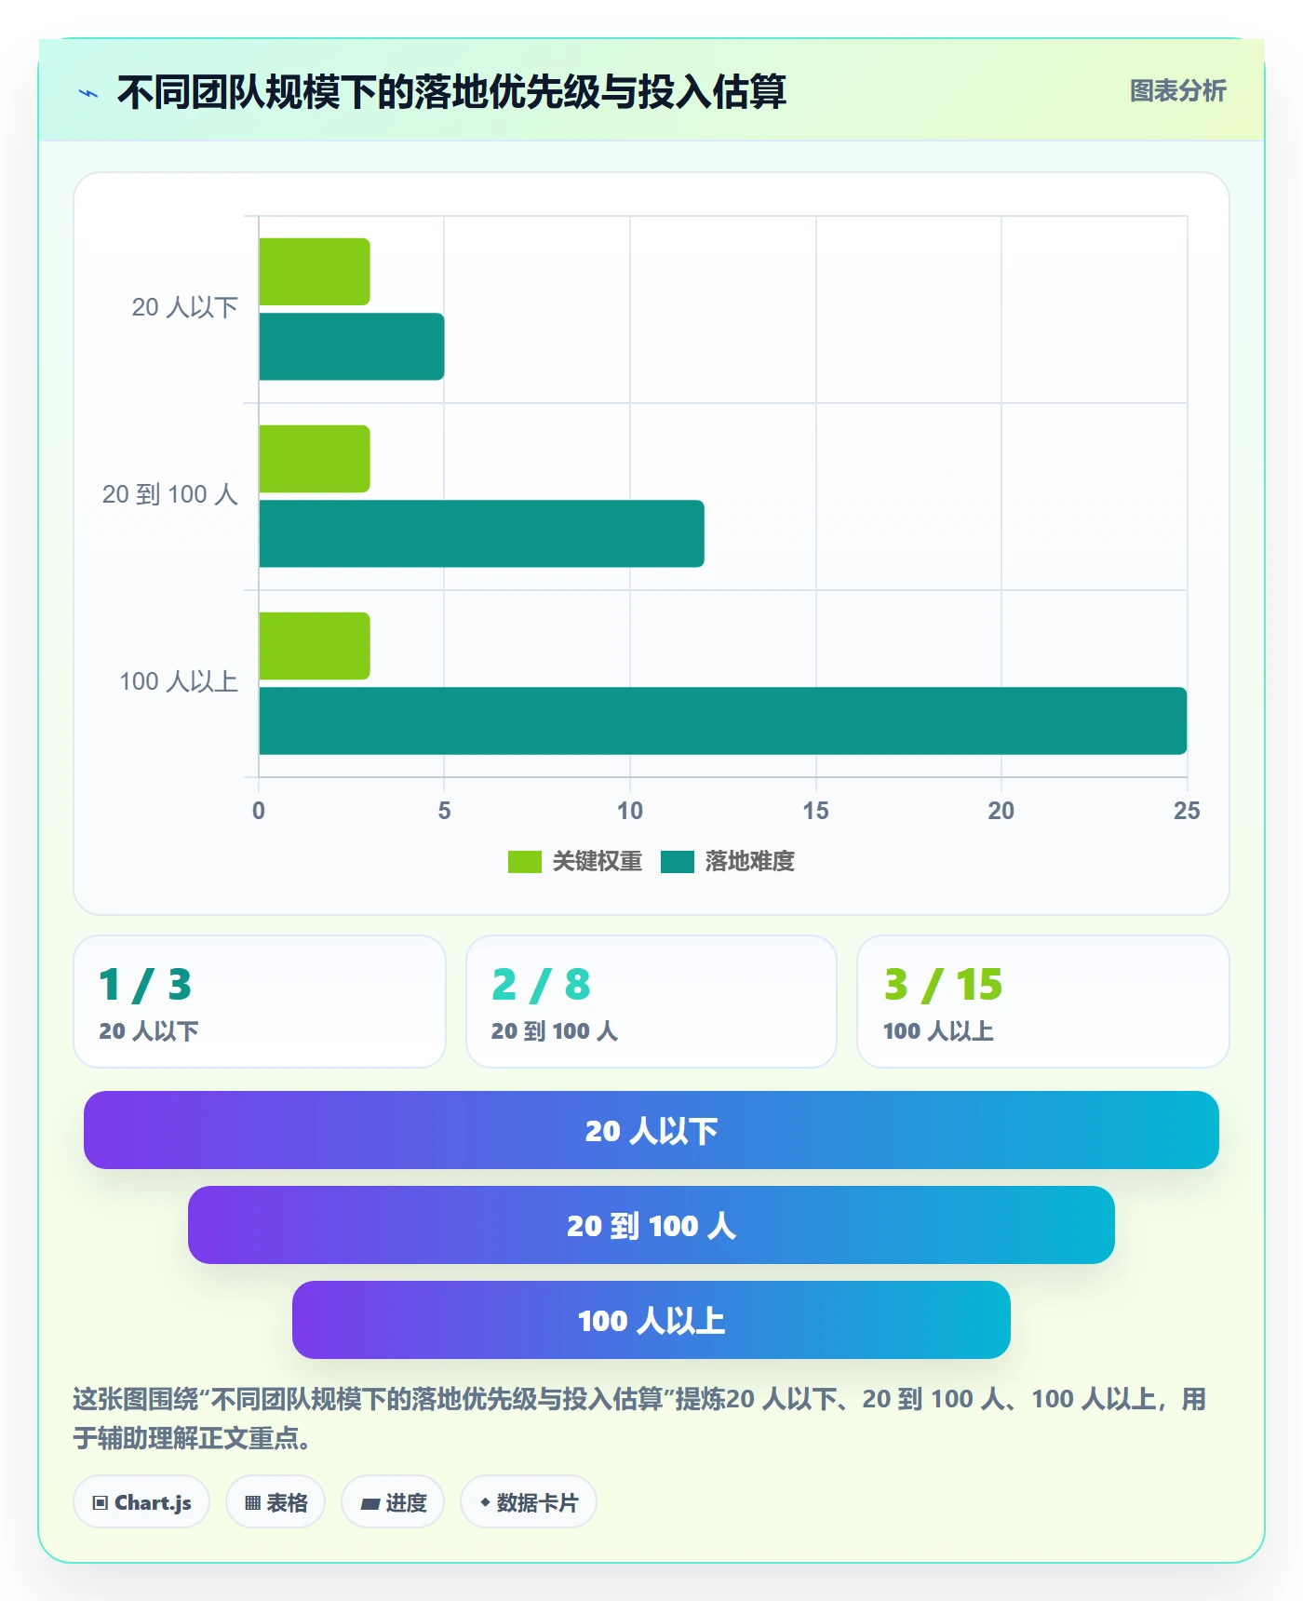Click the lightning bolt icon beside the title

coord(88,93)
